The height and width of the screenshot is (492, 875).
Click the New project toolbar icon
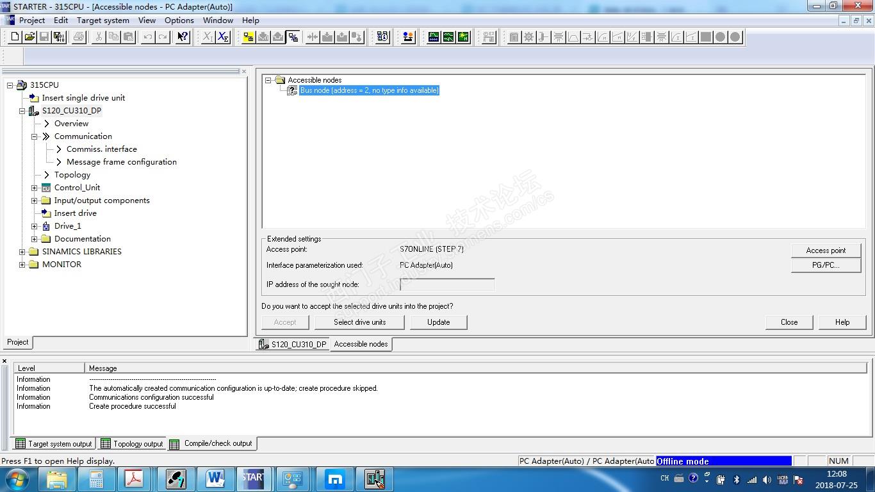click(x=15, y=37)
